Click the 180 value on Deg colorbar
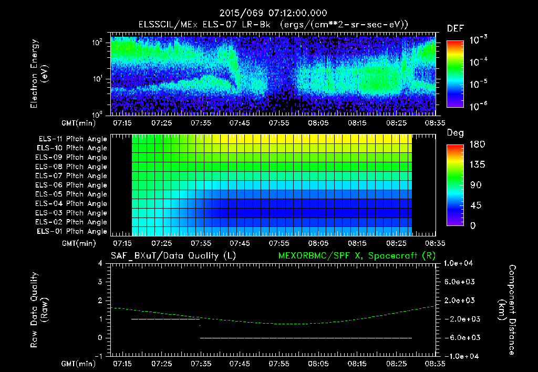 477,144
